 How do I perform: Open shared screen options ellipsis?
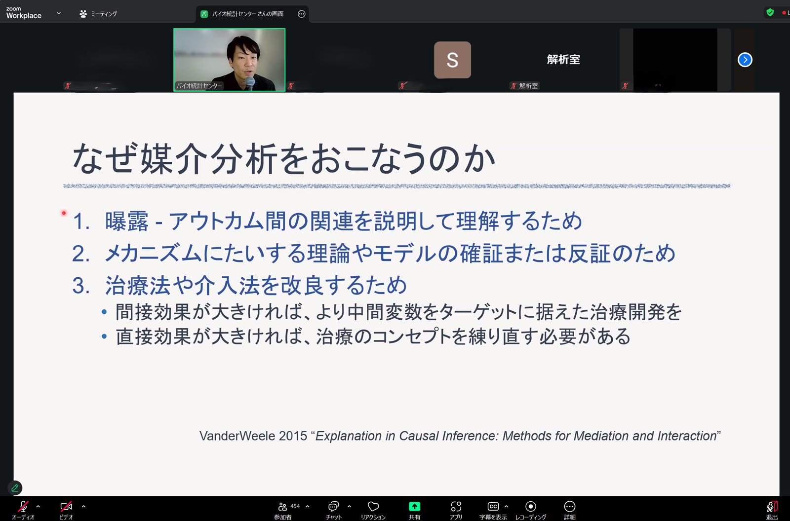302,14
